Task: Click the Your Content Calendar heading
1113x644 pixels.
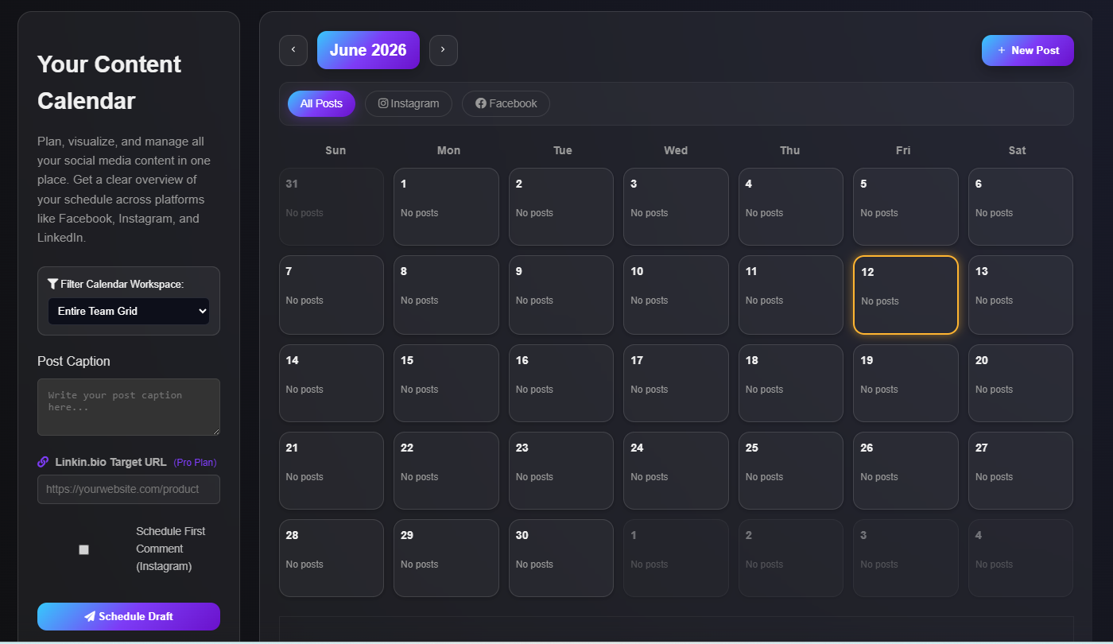Action: coord(110,83)
